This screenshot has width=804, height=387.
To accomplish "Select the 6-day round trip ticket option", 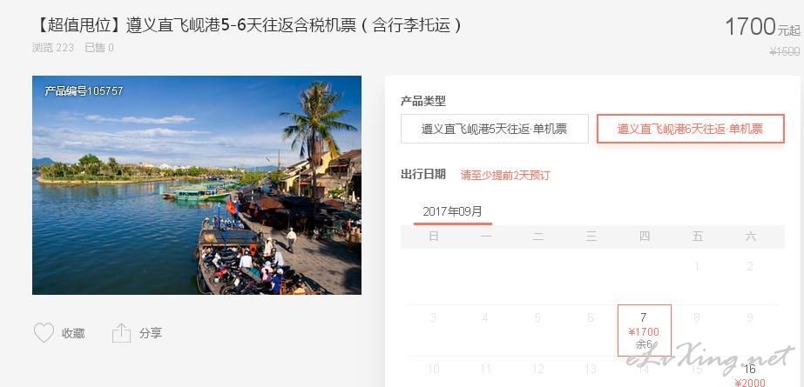I will pyautogui.click(x=690, y=129).
